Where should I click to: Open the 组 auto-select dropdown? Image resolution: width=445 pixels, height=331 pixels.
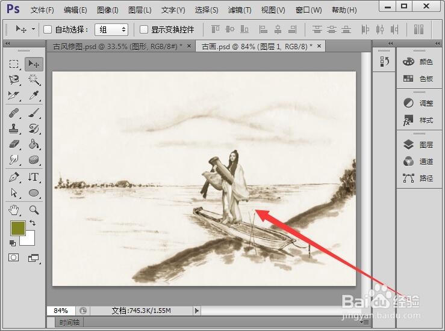[x=111, y=29]
